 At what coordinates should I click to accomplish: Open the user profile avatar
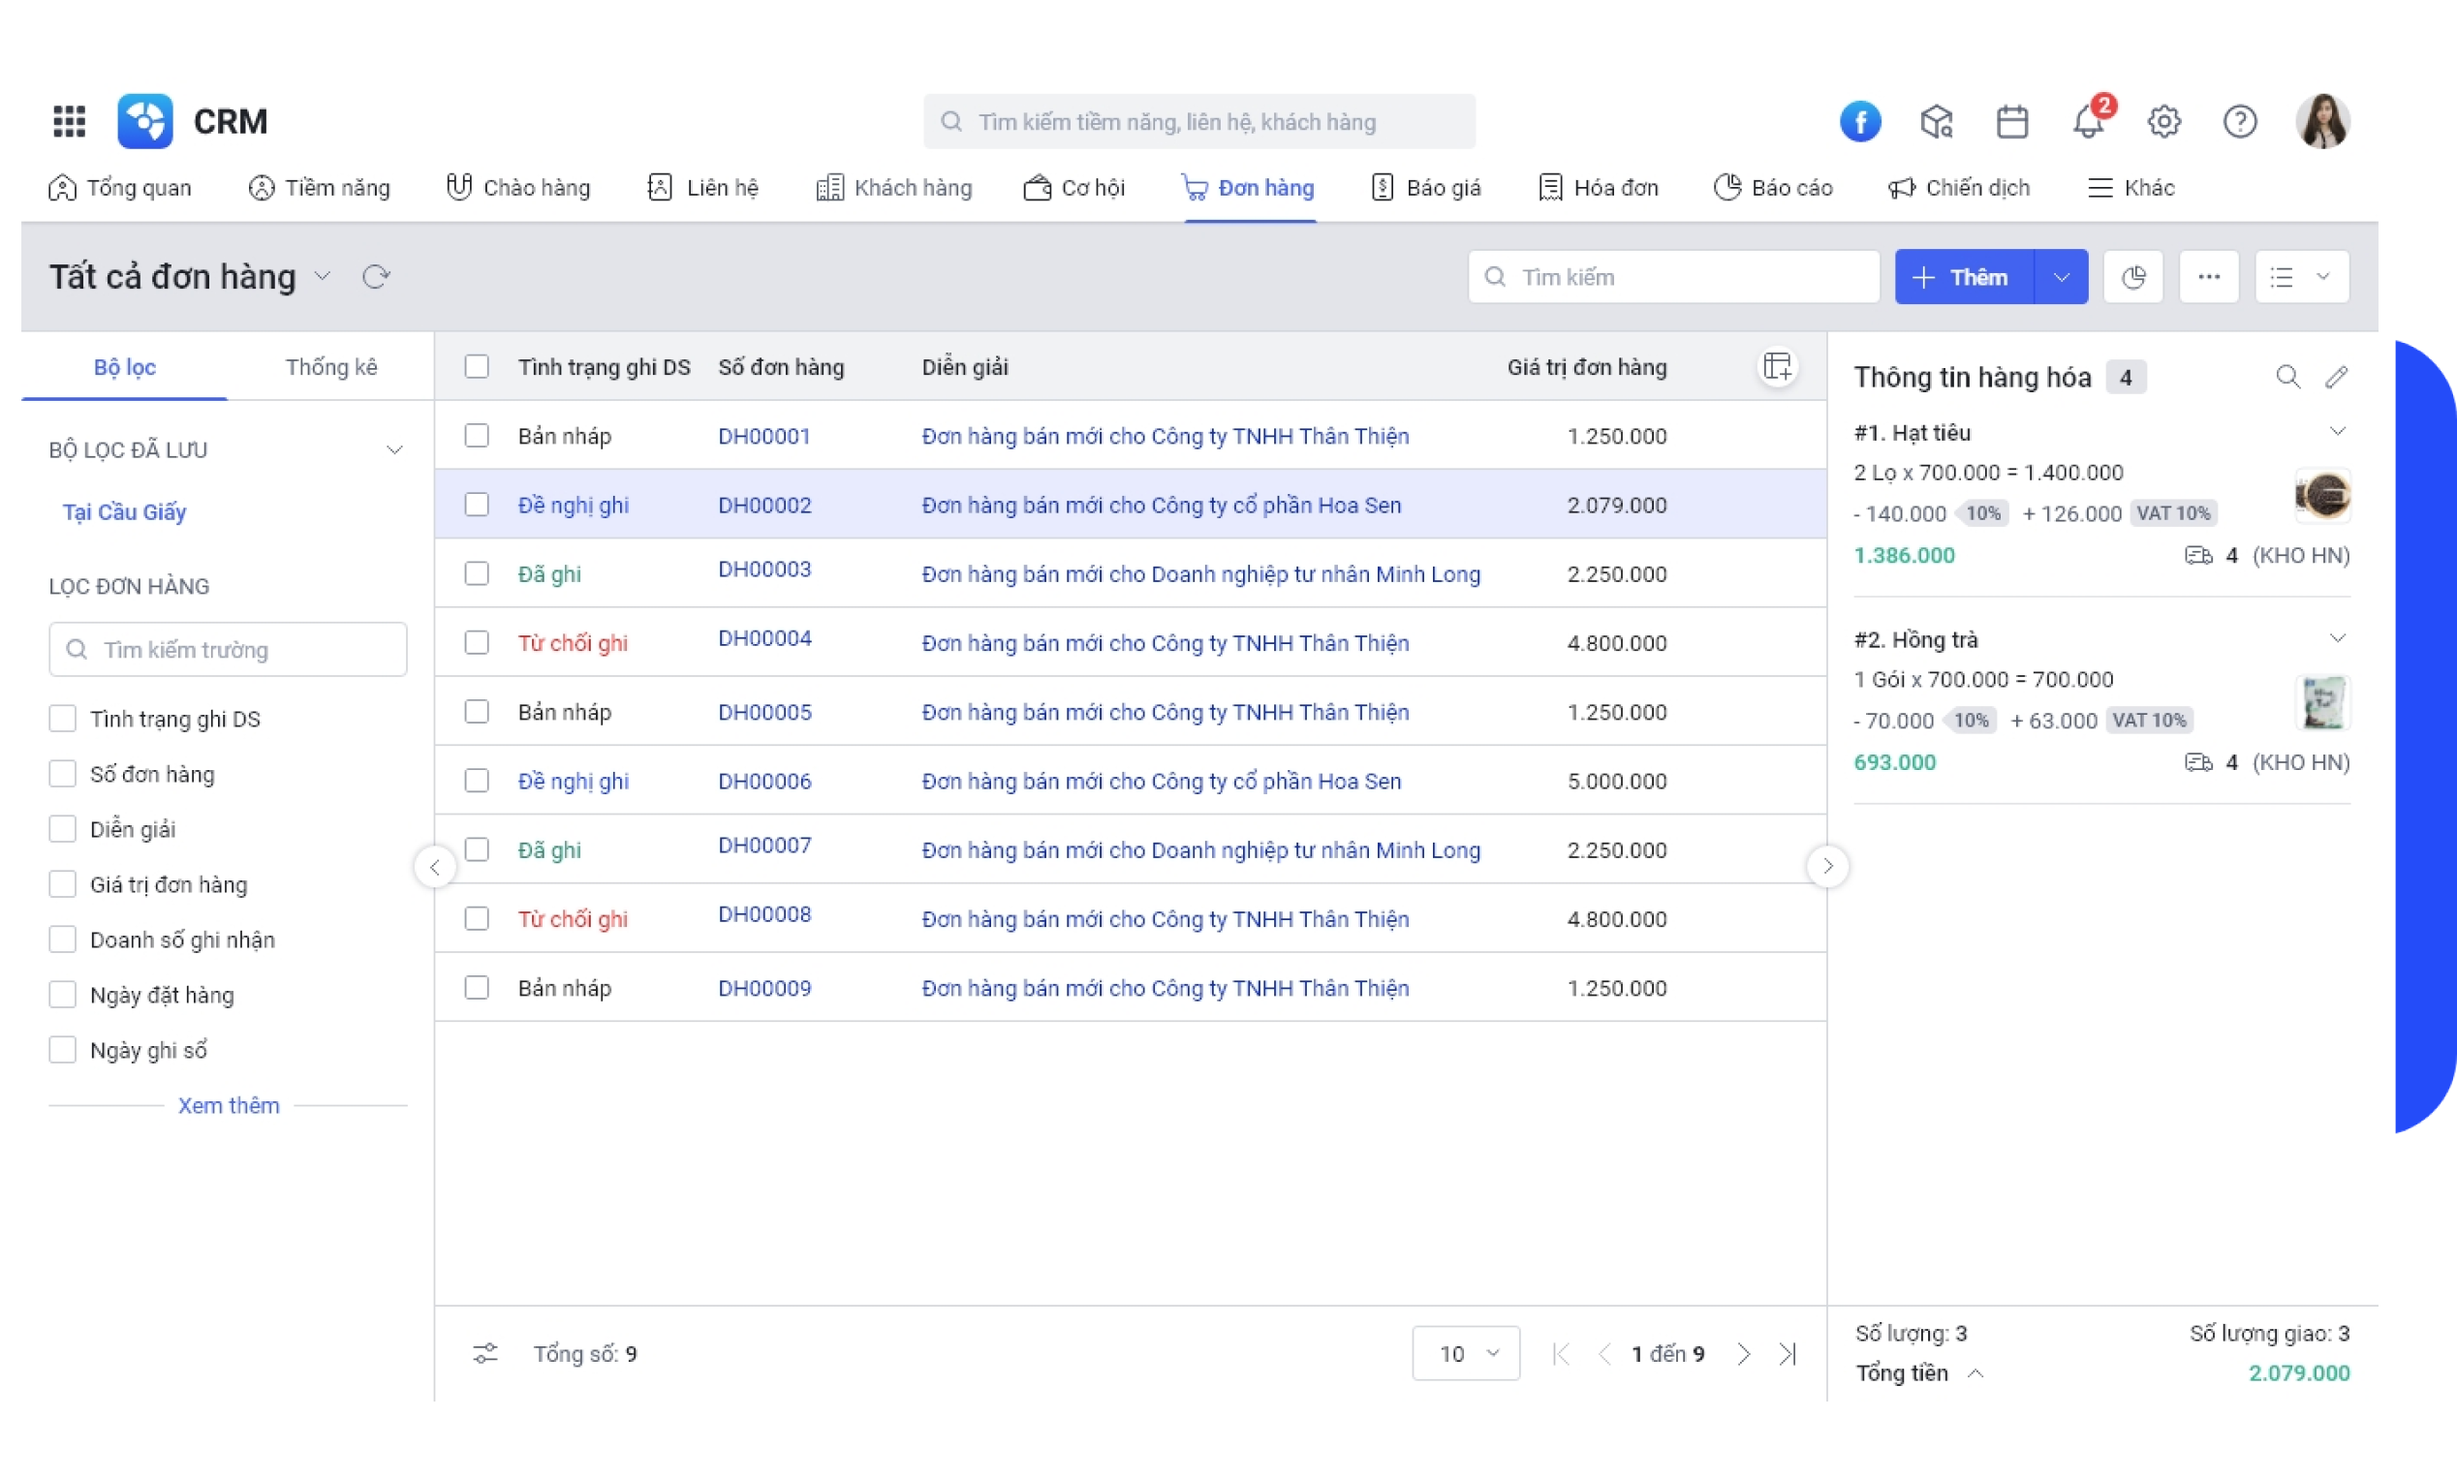(2322, 122)
